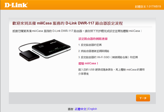Click the black DWR-117 router image
The image size is (164, 112).
[x=51, y=48]
